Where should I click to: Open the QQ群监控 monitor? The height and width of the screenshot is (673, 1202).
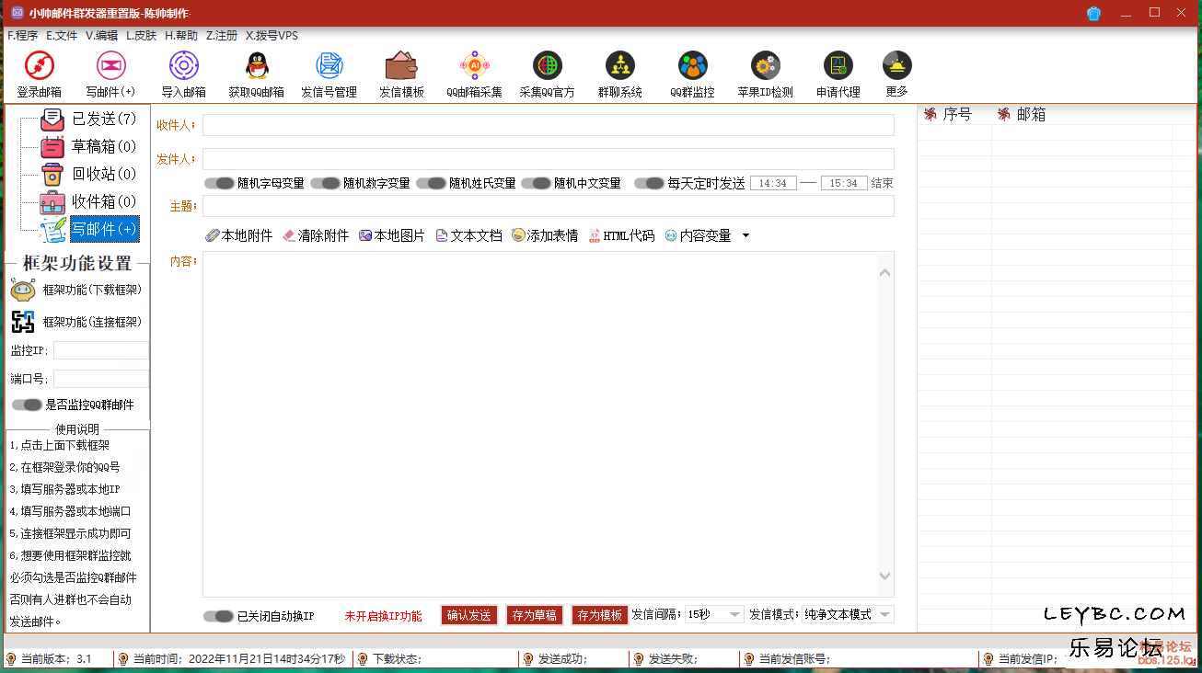pos(692,73)
